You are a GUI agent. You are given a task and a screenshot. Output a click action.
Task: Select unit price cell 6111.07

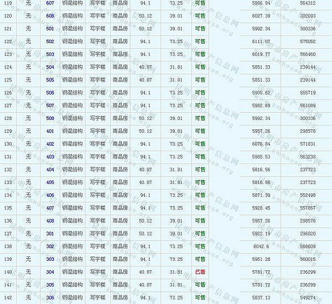coord(261,41)
